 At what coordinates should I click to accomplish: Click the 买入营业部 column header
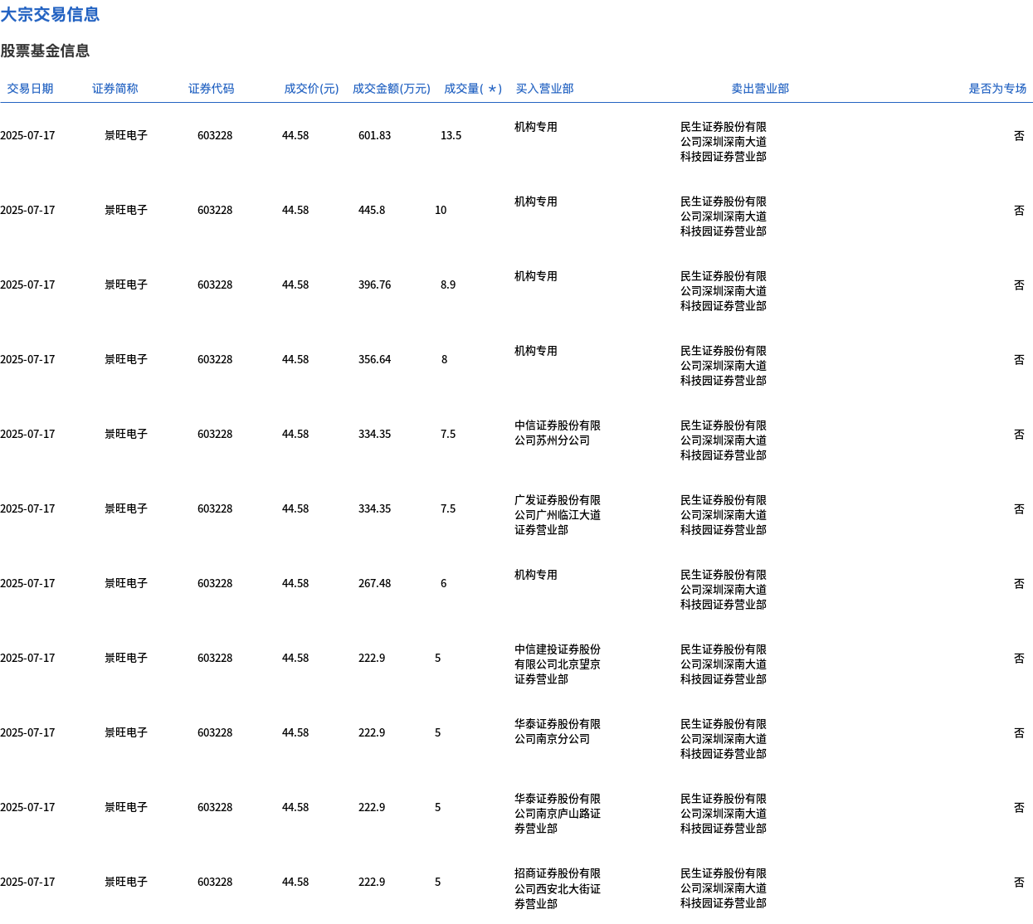544,89
